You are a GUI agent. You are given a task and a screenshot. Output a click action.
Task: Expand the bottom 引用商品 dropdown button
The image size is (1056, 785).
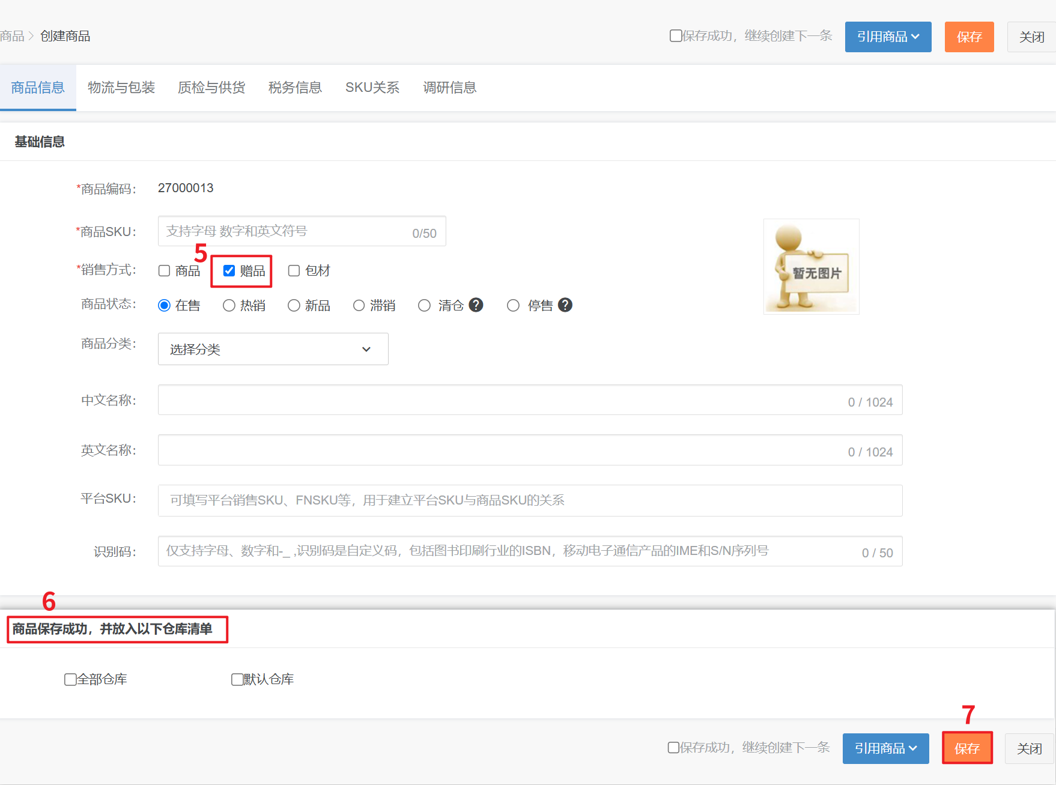click(x=885, y=748)
